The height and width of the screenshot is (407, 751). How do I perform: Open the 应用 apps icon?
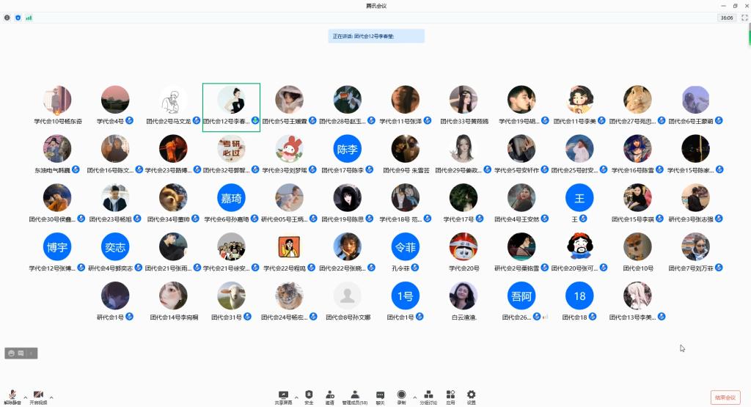450,396
